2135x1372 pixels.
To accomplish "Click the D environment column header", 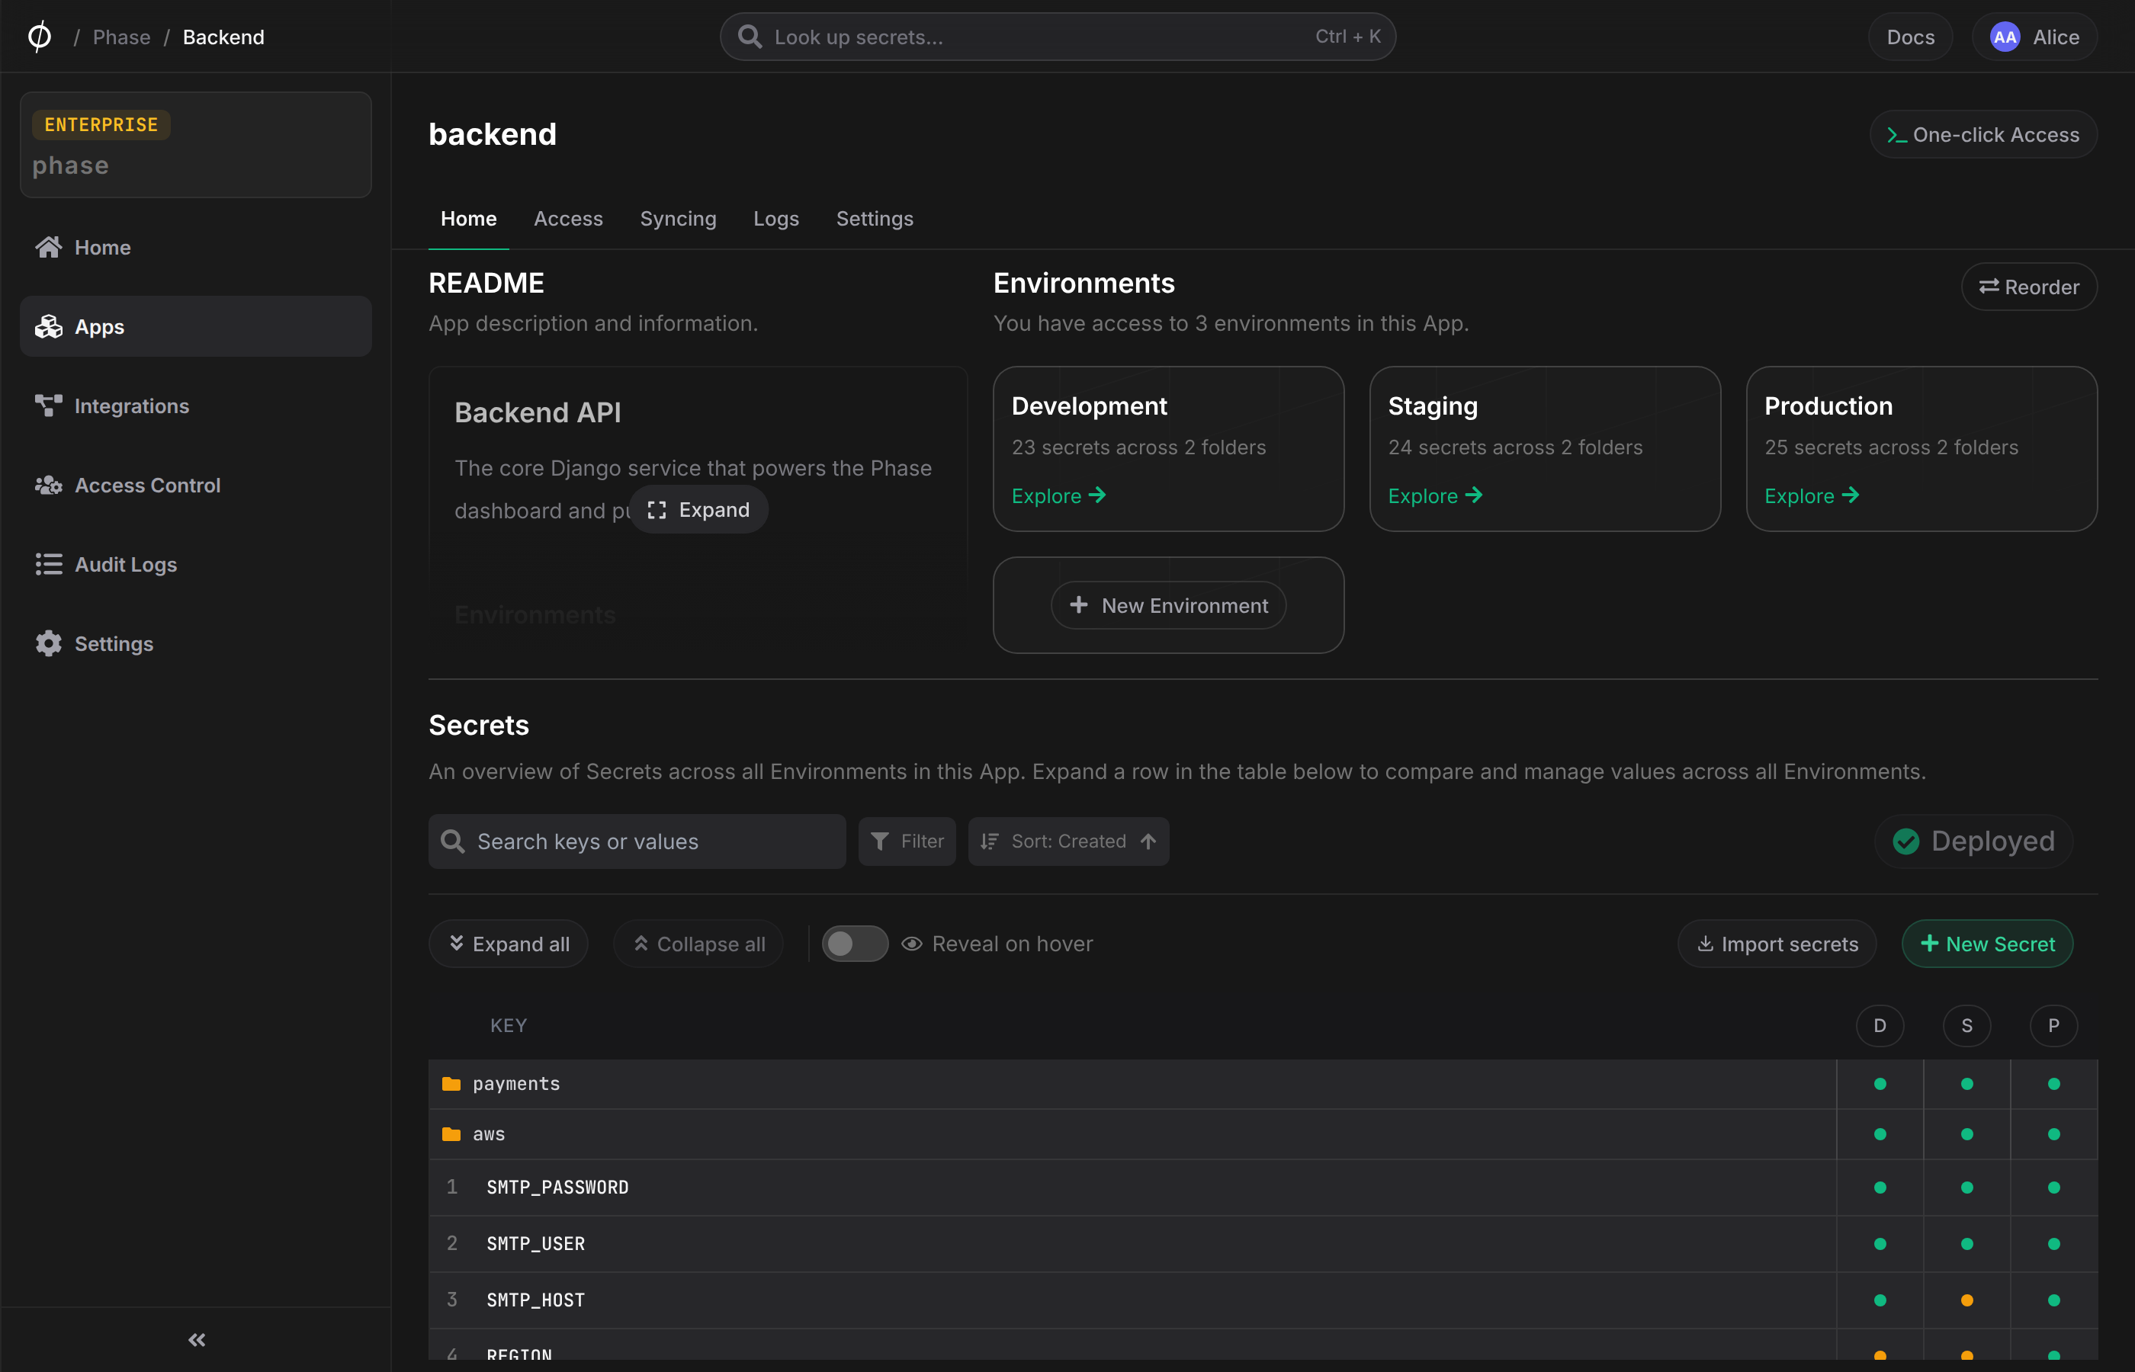I will point(1880,1025).
